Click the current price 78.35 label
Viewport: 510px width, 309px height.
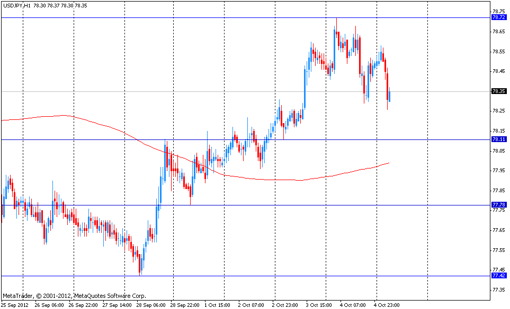tap(498, 91)
